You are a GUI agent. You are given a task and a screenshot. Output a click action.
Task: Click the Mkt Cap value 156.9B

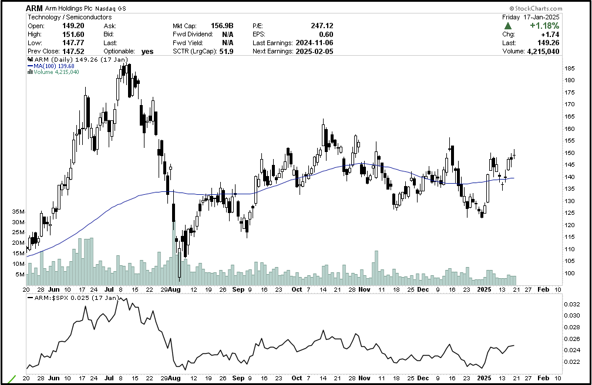pyautogui.click(x=222, y=26)
